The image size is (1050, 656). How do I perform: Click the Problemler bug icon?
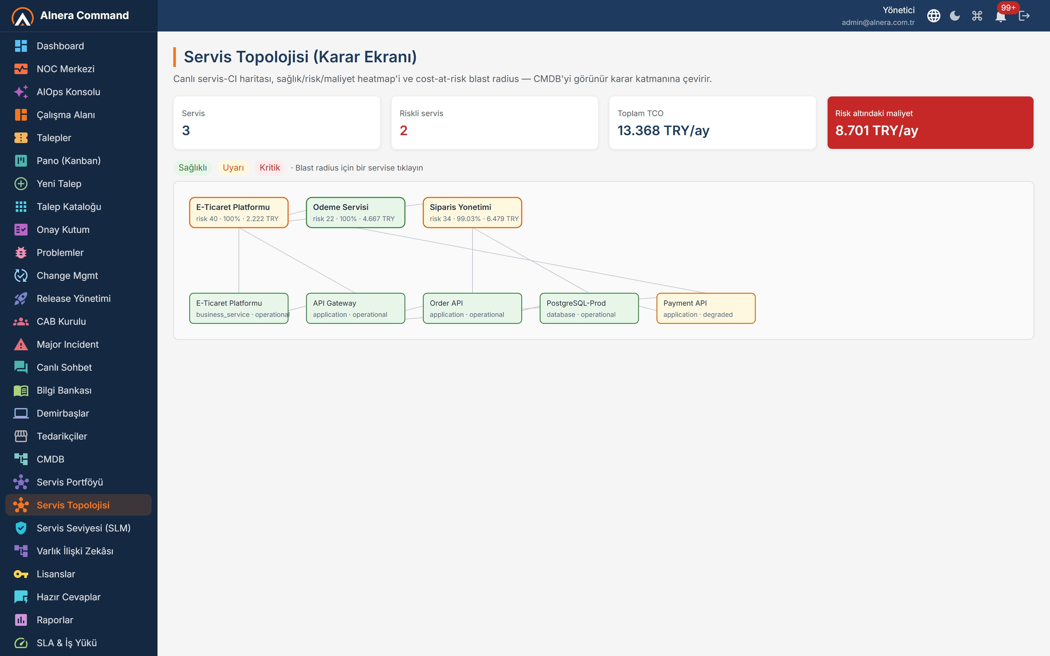(x=21, y=253)
